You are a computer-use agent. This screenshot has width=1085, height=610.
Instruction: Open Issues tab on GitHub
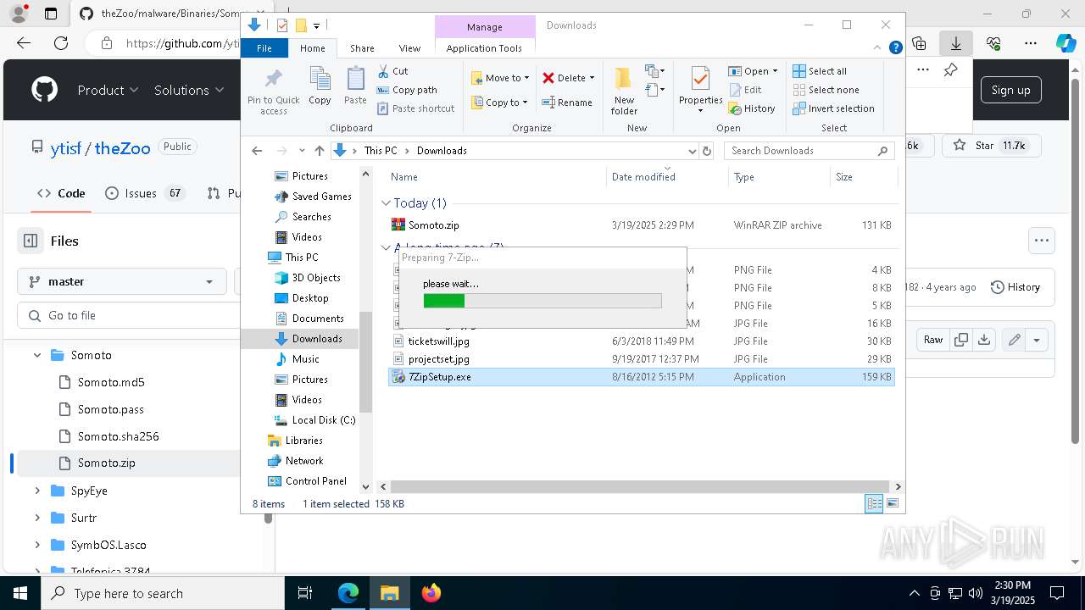(x=144, y=193)
